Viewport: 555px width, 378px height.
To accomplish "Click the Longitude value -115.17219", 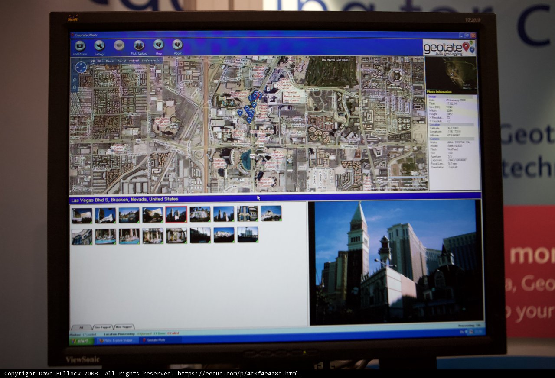I will pos(454,132).
